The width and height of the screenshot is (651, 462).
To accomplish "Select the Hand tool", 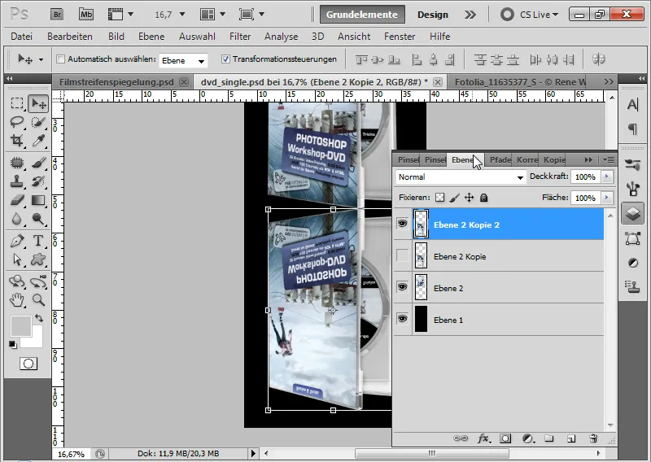I will 16,299.
